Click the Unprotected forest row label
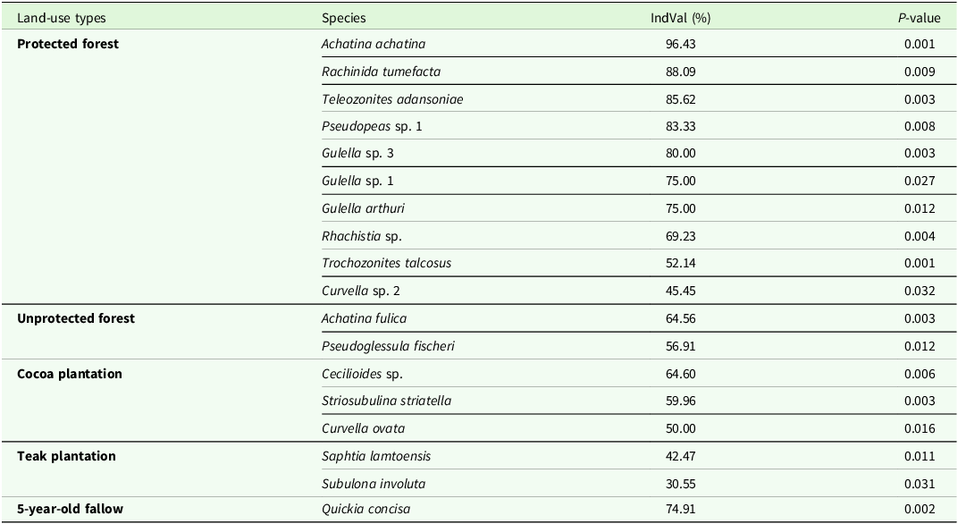Image resolution: width=958 pixels, height=524 pixels. (x=76, y=318)
